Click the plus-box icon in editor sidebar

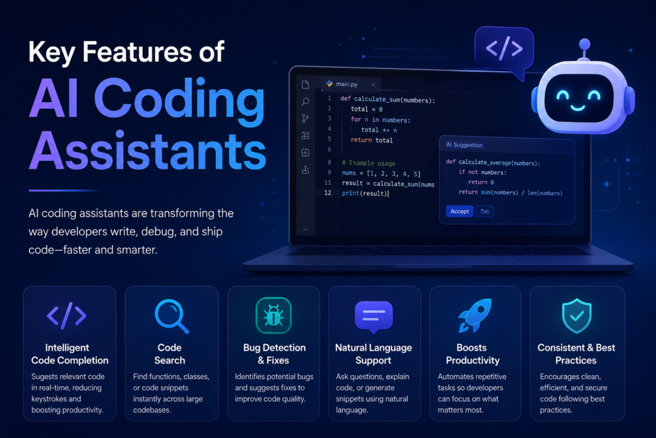click(306, 153)
